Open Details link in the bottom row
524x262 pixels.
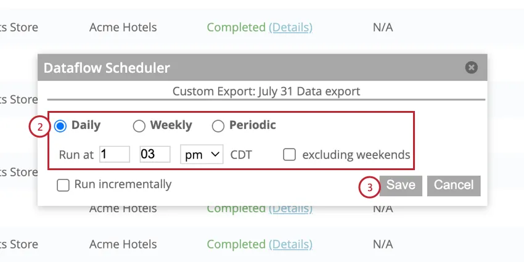pyautogui.click(x=291, y=244)
